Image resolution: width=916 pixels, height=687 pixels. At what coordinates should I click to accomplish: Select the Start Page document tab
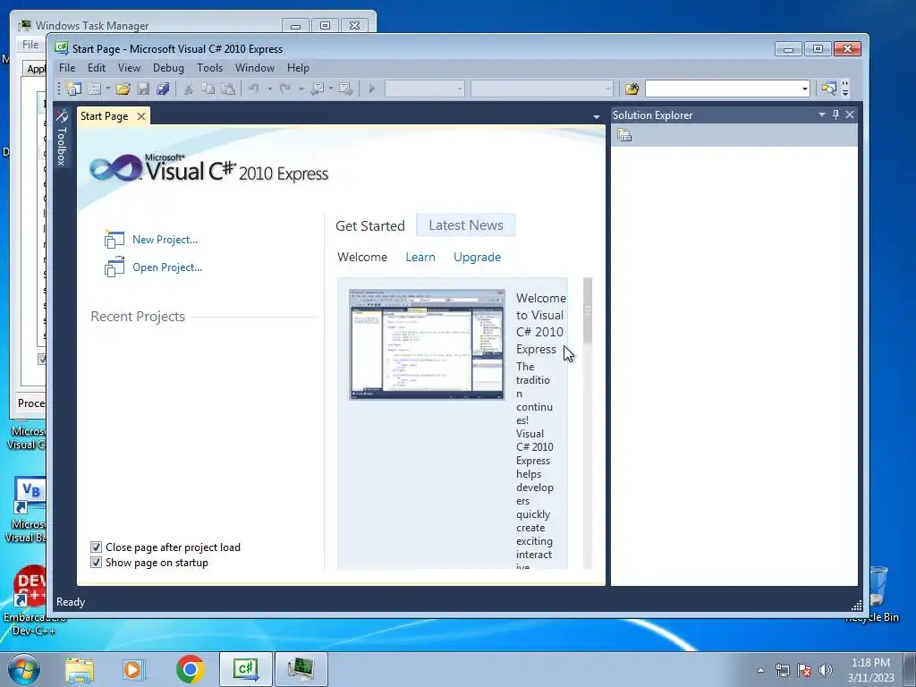pyautogui.click(x=105, y=116)
